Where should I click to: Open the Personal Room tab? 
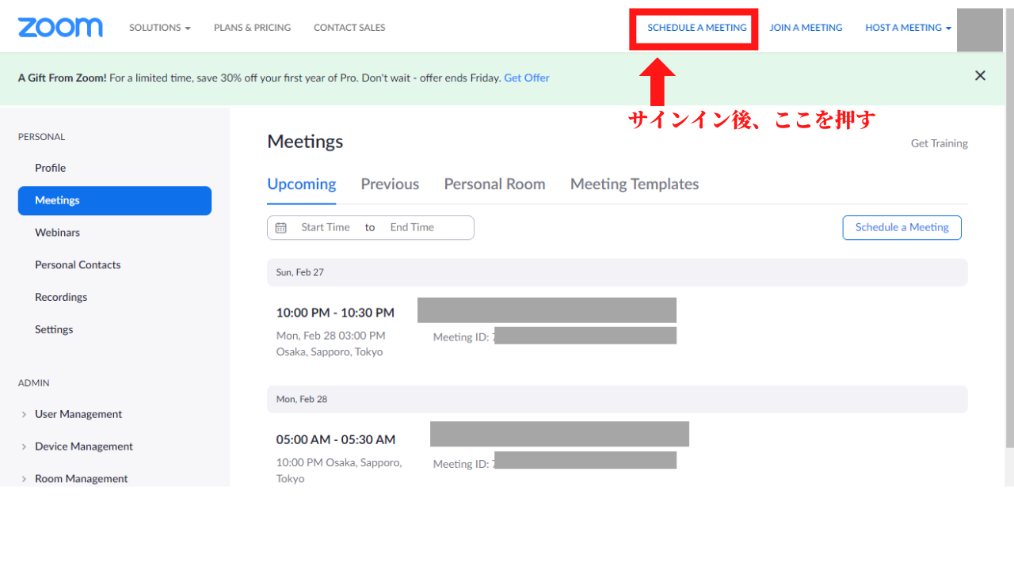click(x=494, y=184)
